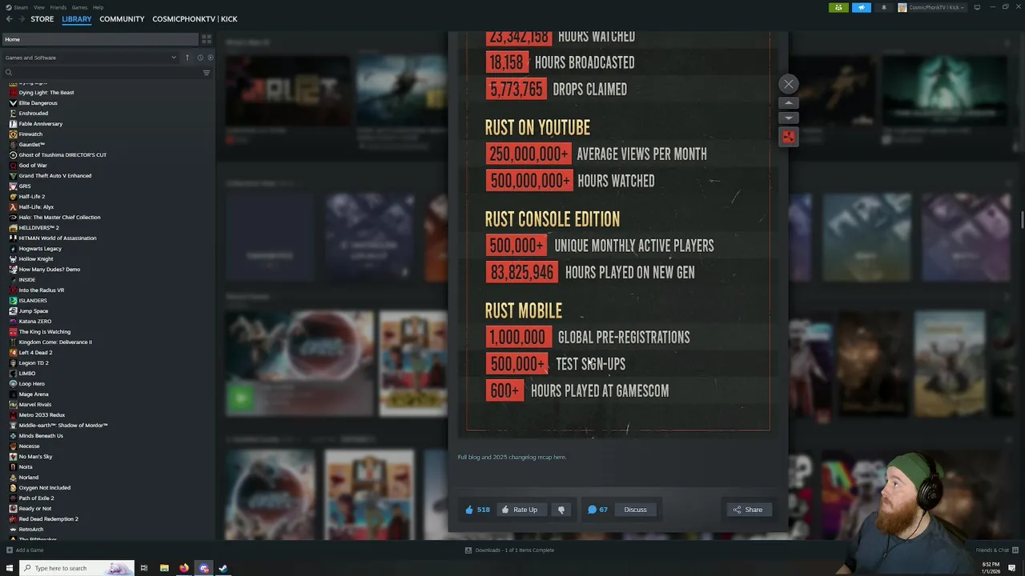Viewport: 1025px width, 576px height.
Task: Select Dying Light: The Beast in library
Action: (46, 93)
